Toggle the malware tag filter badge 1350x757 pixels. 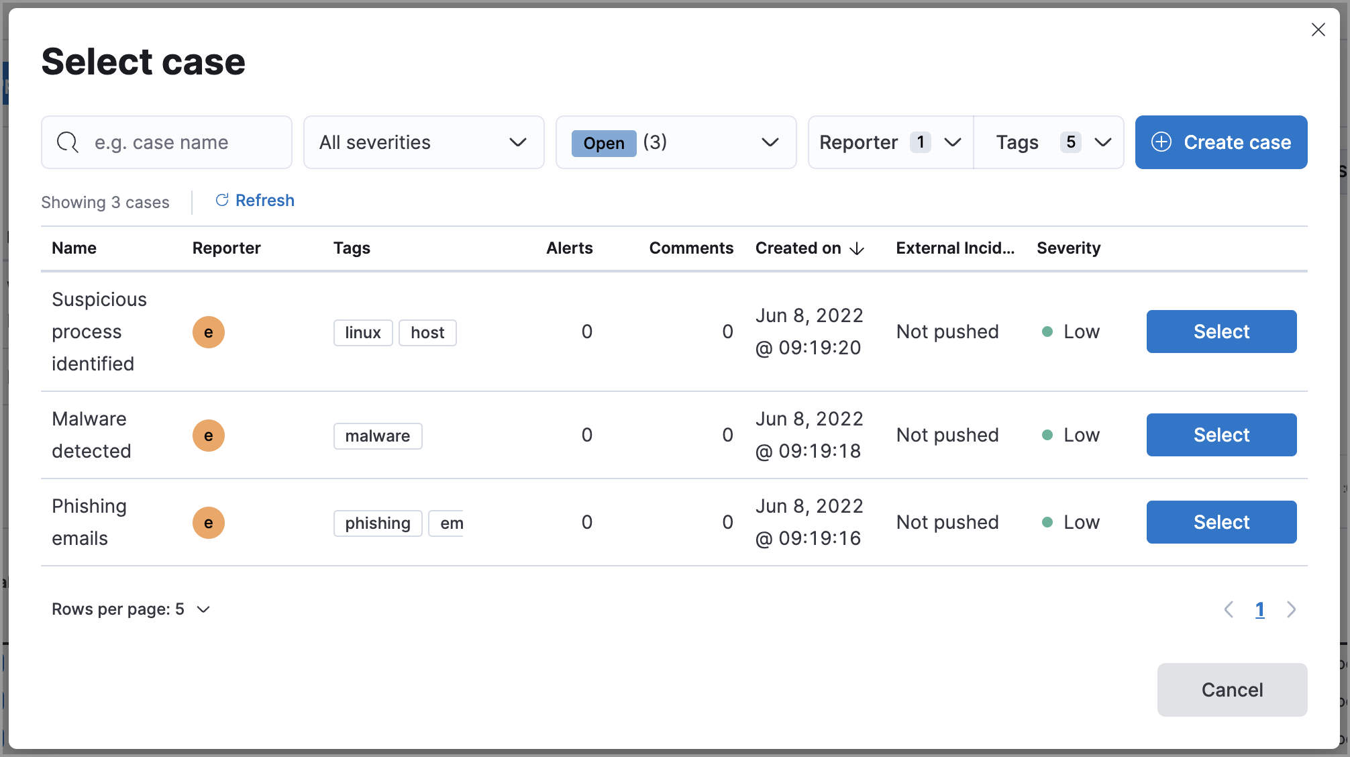377,436
